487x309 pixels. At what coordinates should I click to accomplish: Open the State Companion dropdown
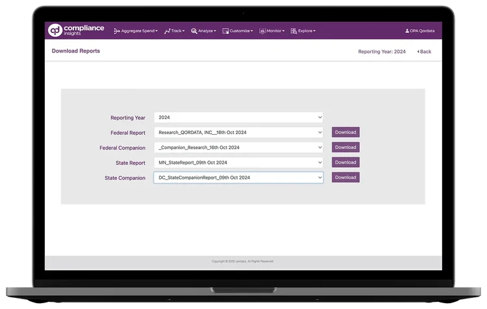(238, 177)
